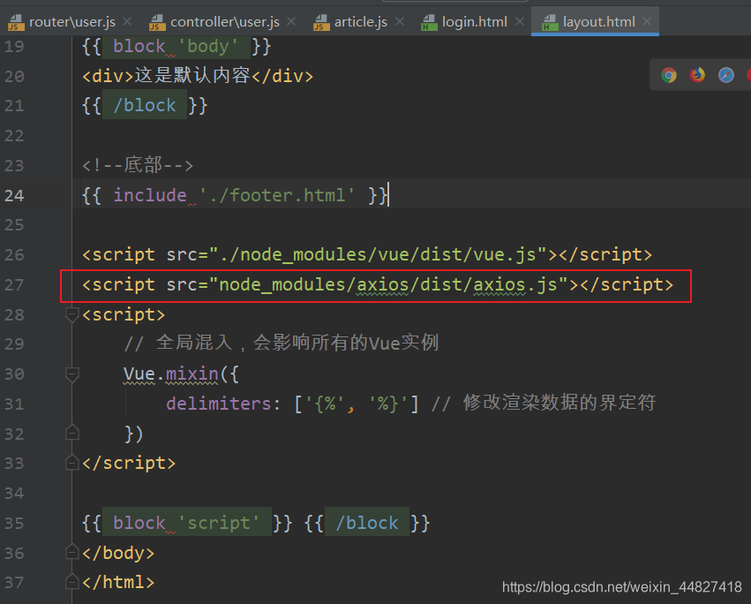Click the block 'body' template tag
Viewport: 751px width, 604px height.
176,47
